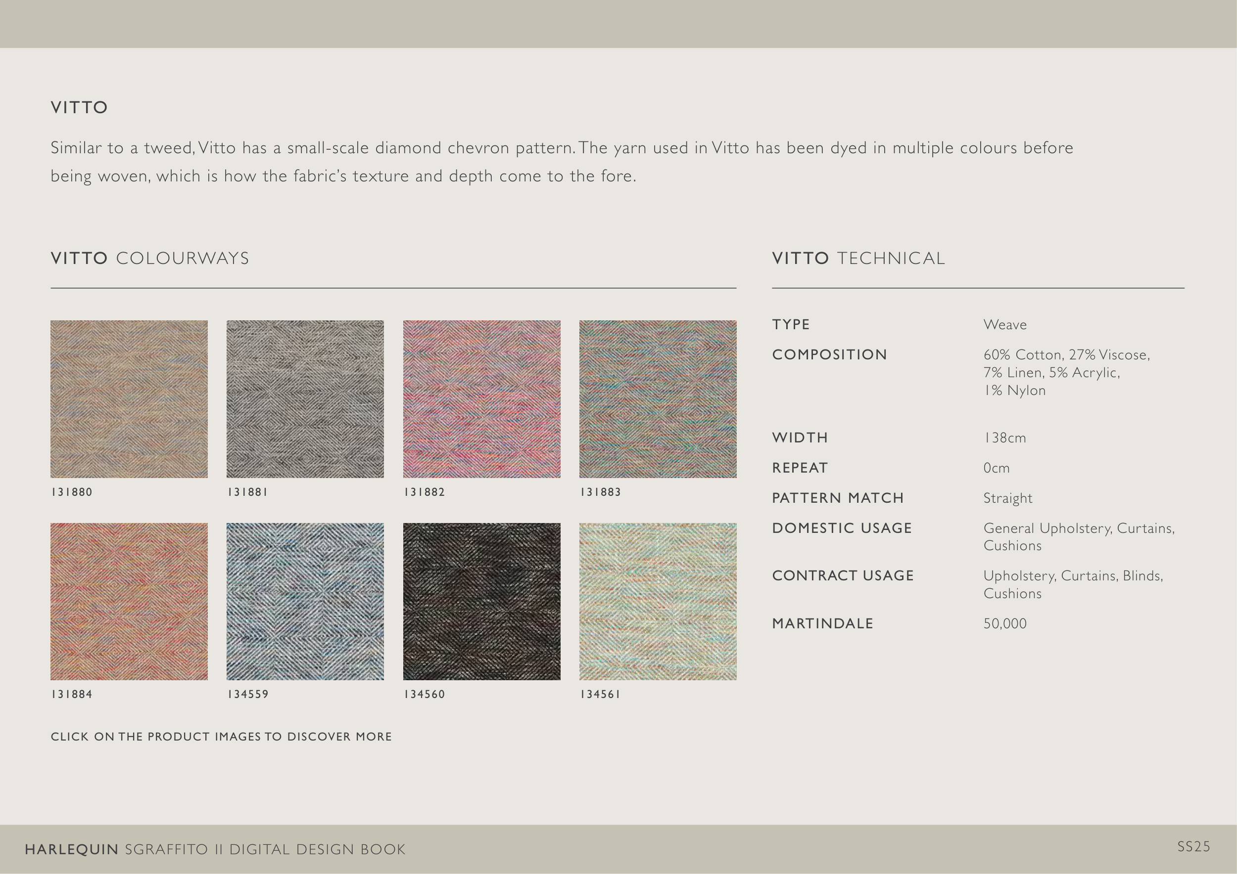Viewport: 1237px width, 874px height.
Task: Click 'Click on the product images' text
Action: [221, 736]
